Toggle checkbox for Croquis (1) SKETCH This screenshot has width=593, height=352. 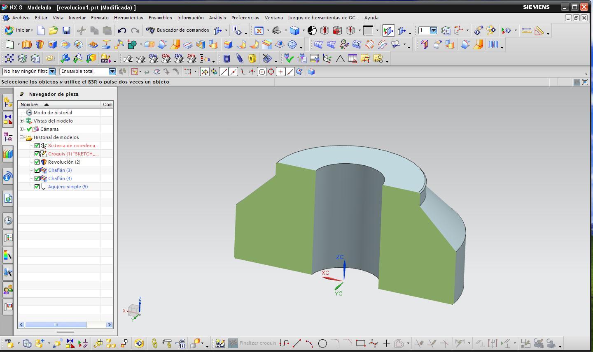tap(37, 154)
